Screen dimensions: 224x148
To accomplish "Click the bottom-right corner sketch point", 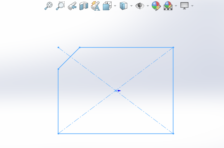I will pyautogui.click(x=173, y=133).
